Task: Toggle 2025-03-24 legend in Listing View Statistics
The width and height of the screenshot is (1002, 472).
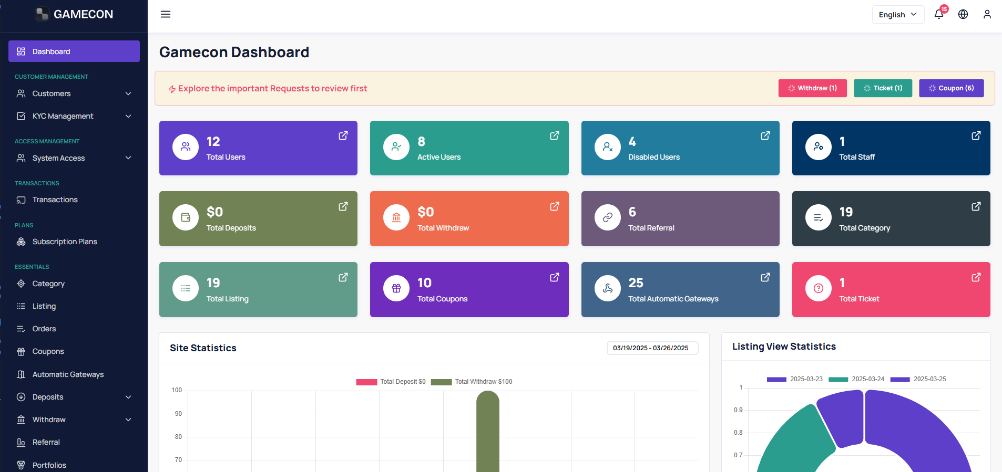Action: coord(856,379)
